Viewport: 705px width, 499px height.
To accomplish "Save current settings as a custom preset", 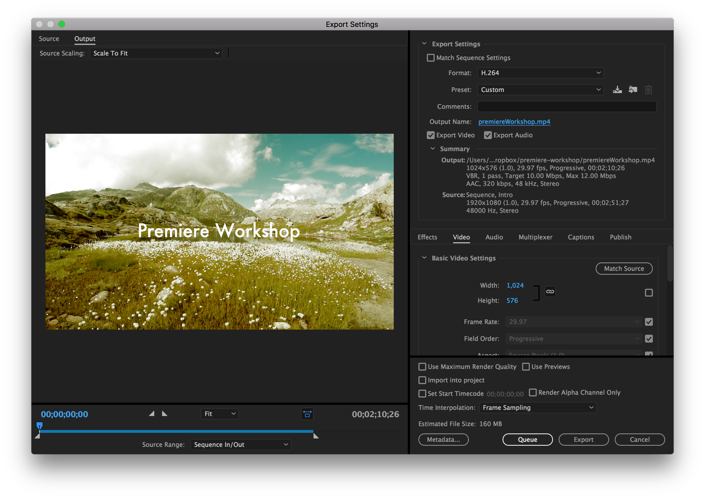I will pyautogui.click(x=618, y=90).
